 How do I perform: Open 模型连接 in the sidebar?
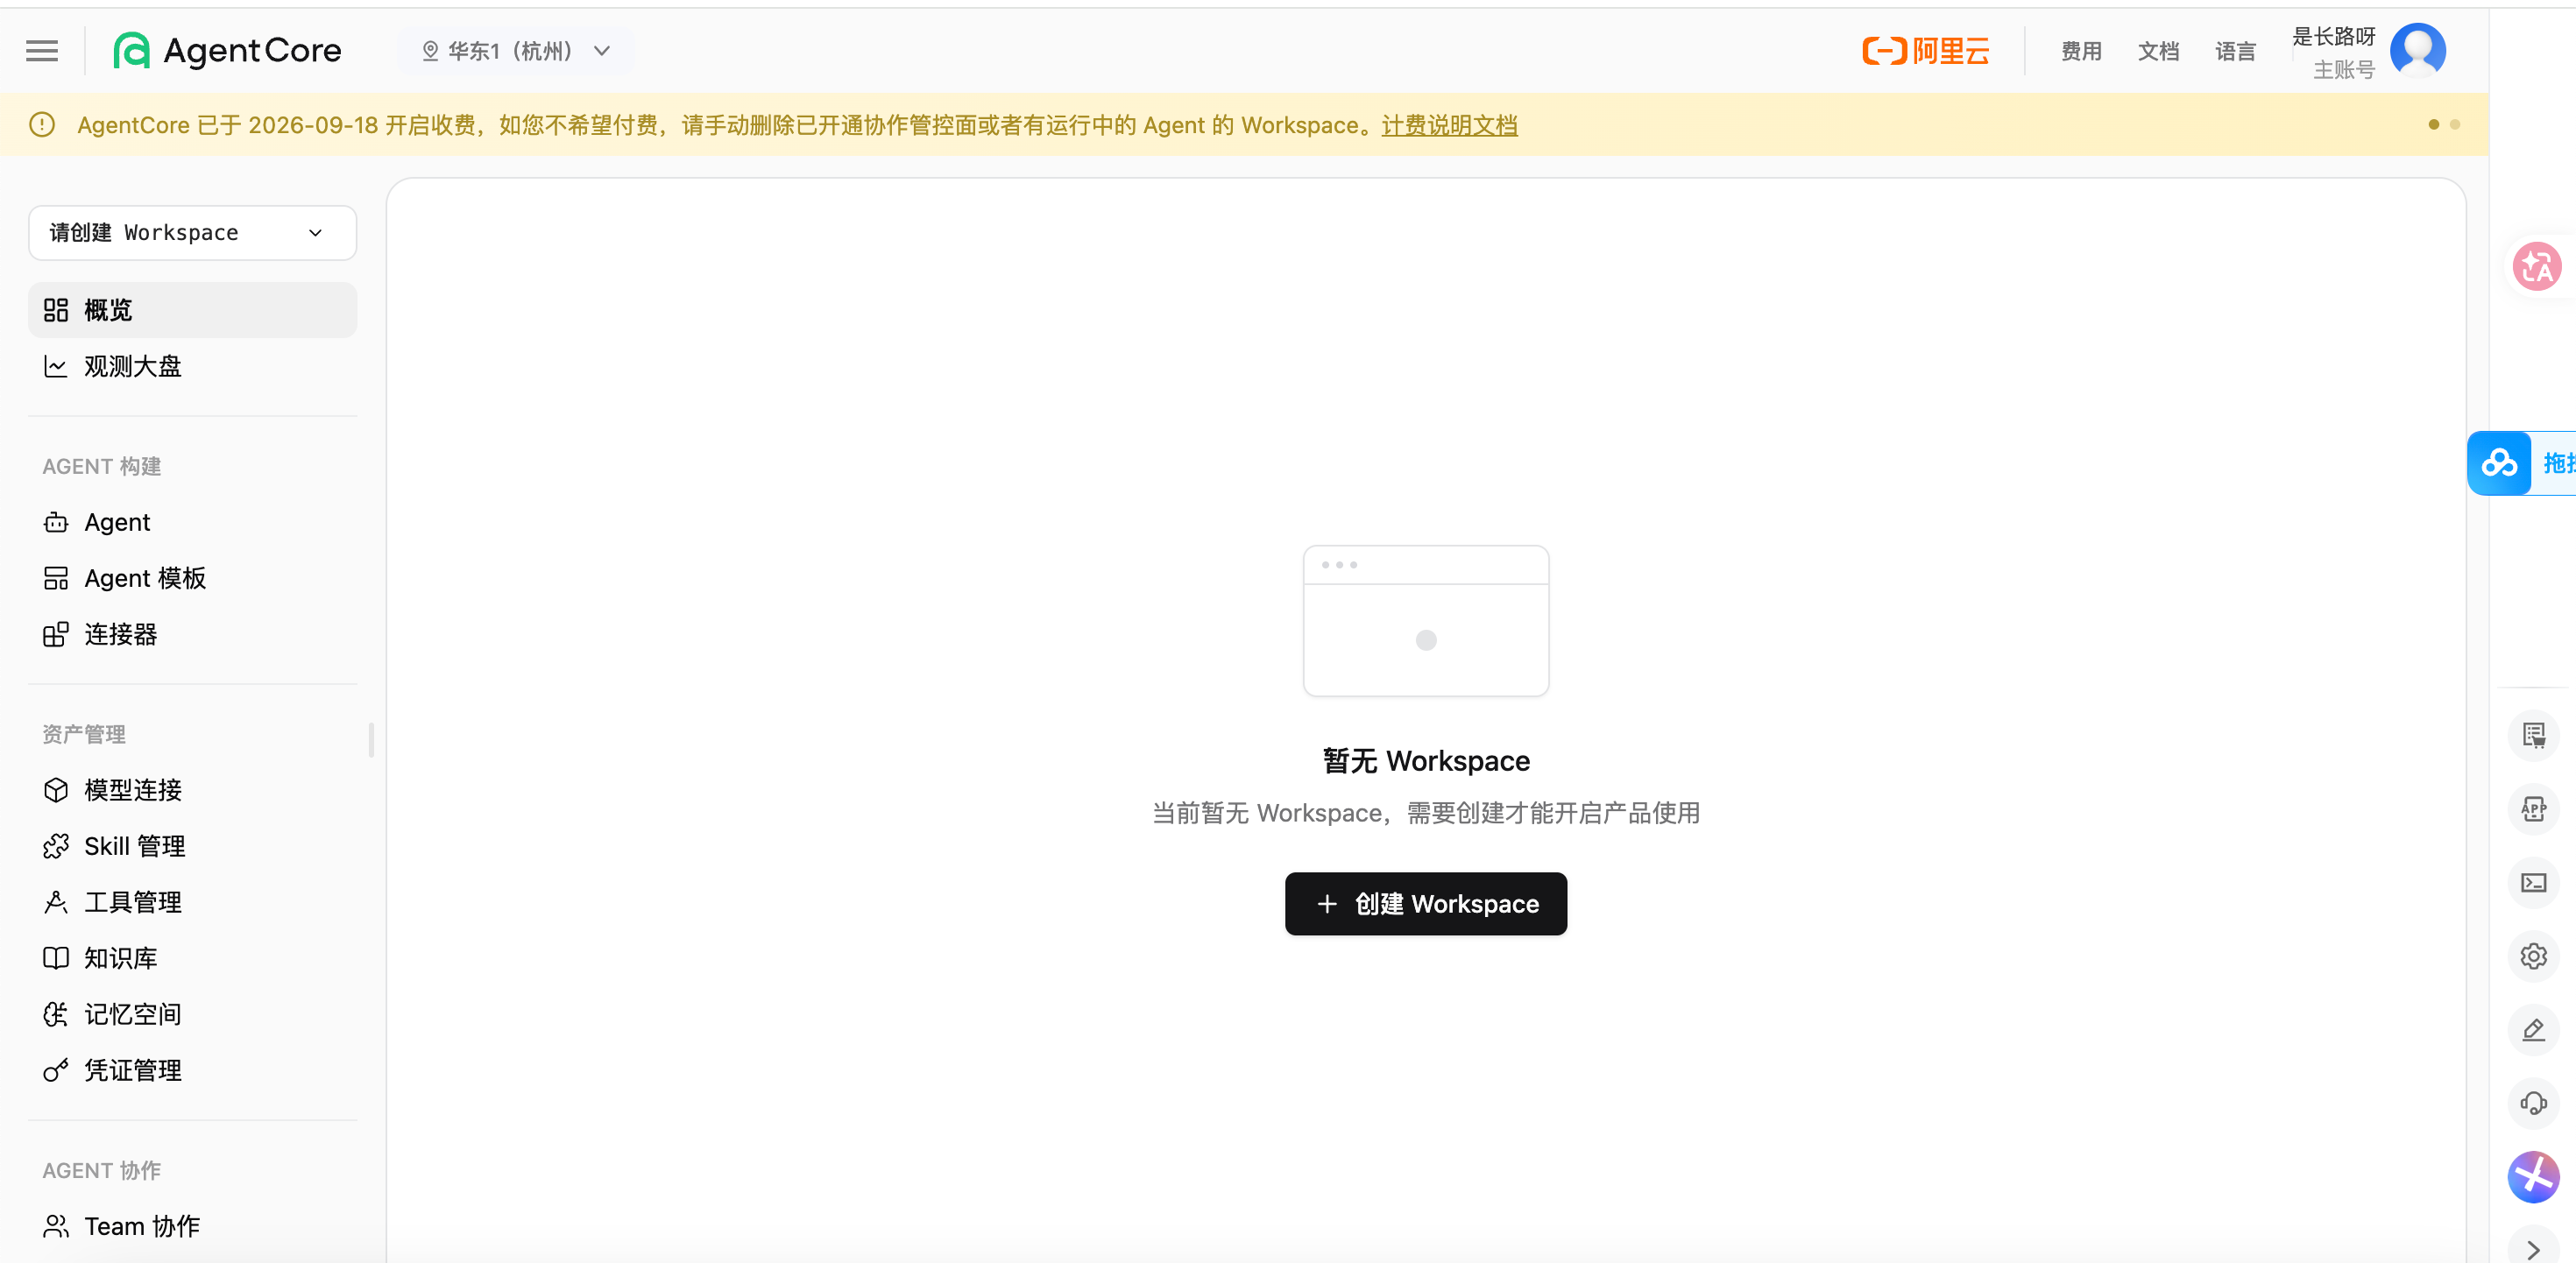point(192,790)
